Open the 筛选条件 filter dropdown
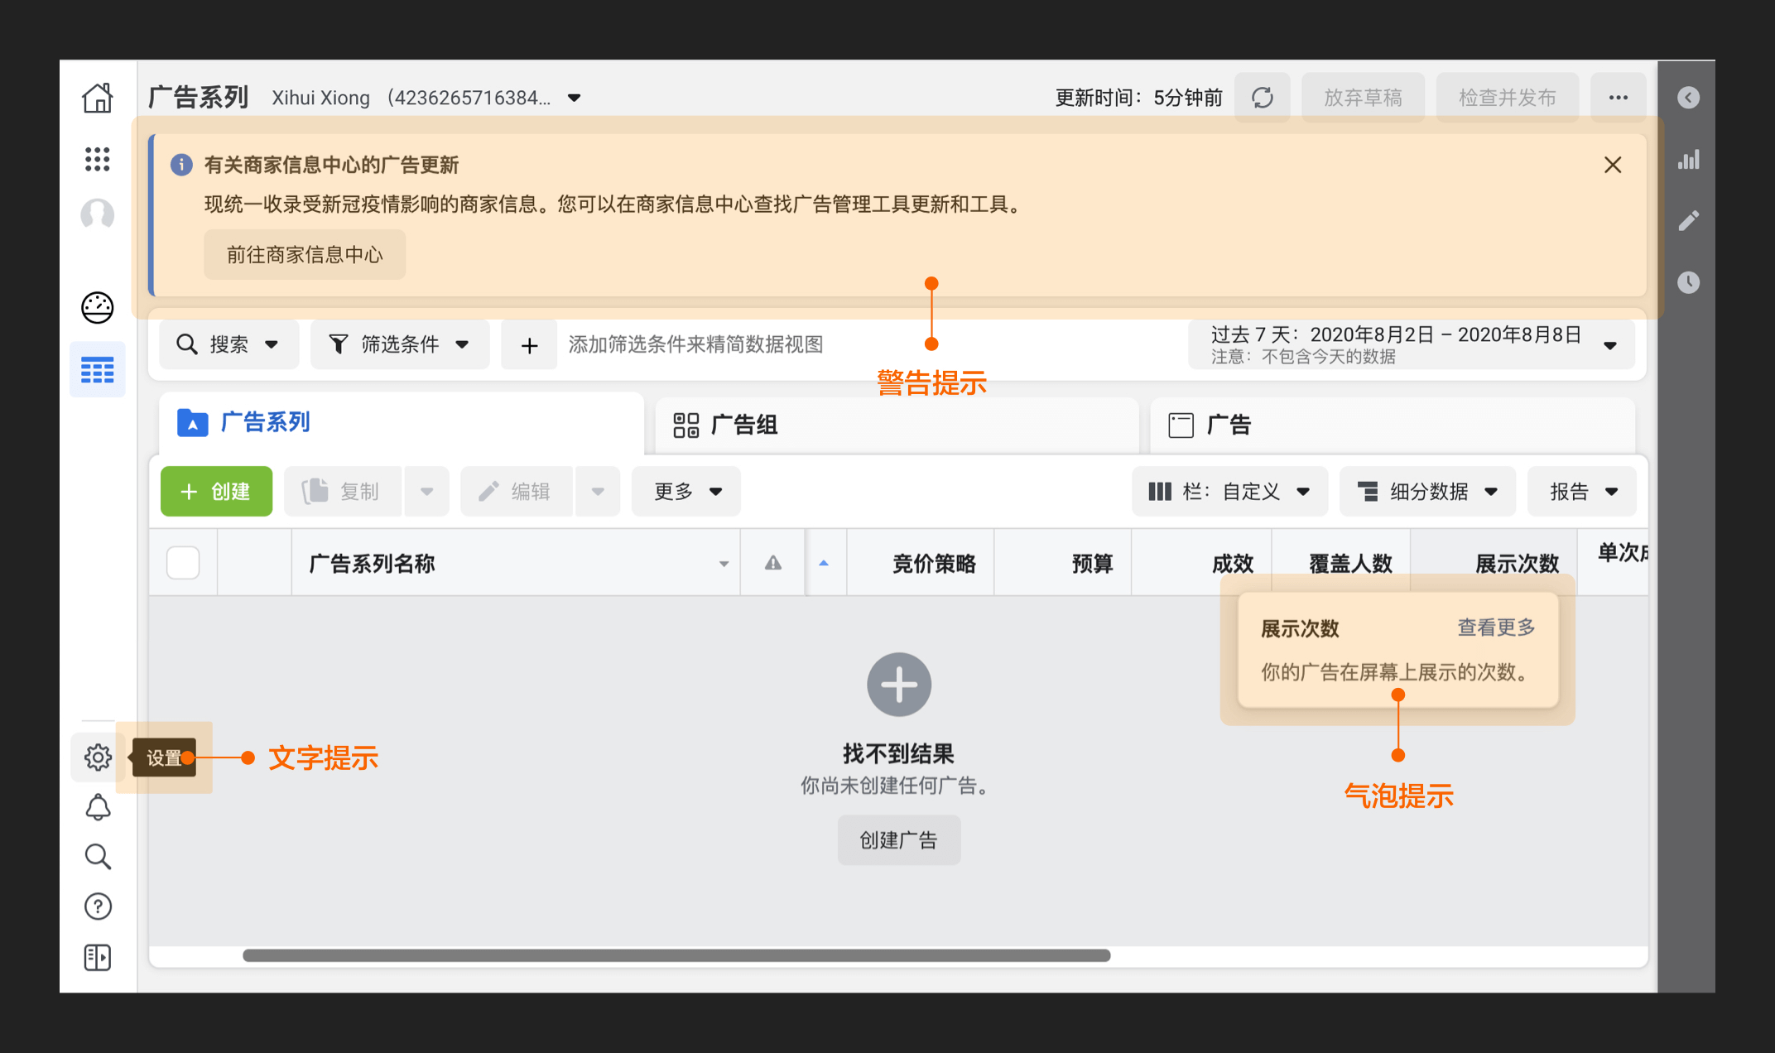1775x1053 pixels. pyautogui.click(x=400, y=344)
